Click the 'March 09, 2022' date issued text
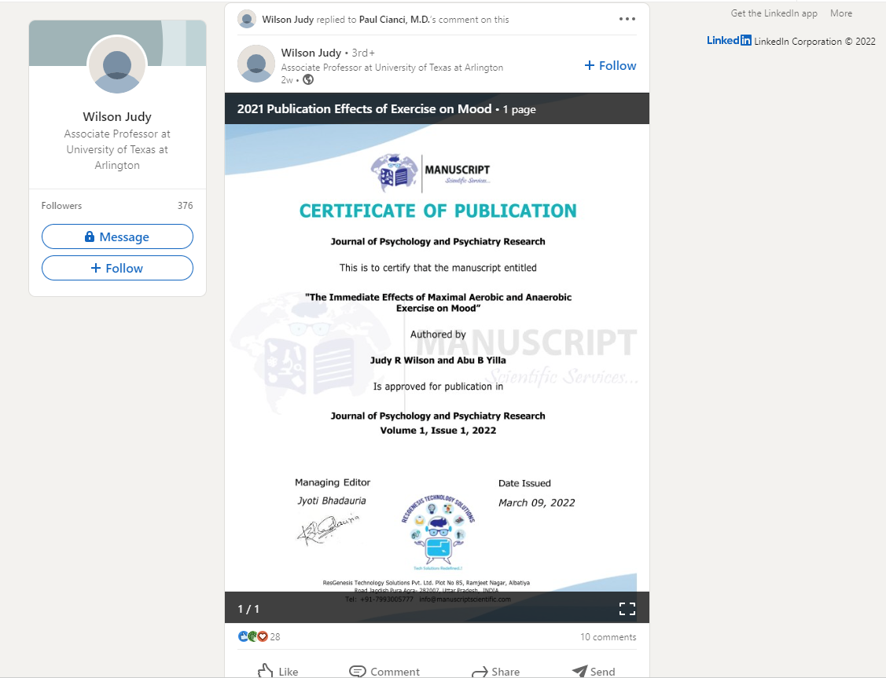Image resolution: width=886 pixels, height=678 pixels. click(536, 503)
